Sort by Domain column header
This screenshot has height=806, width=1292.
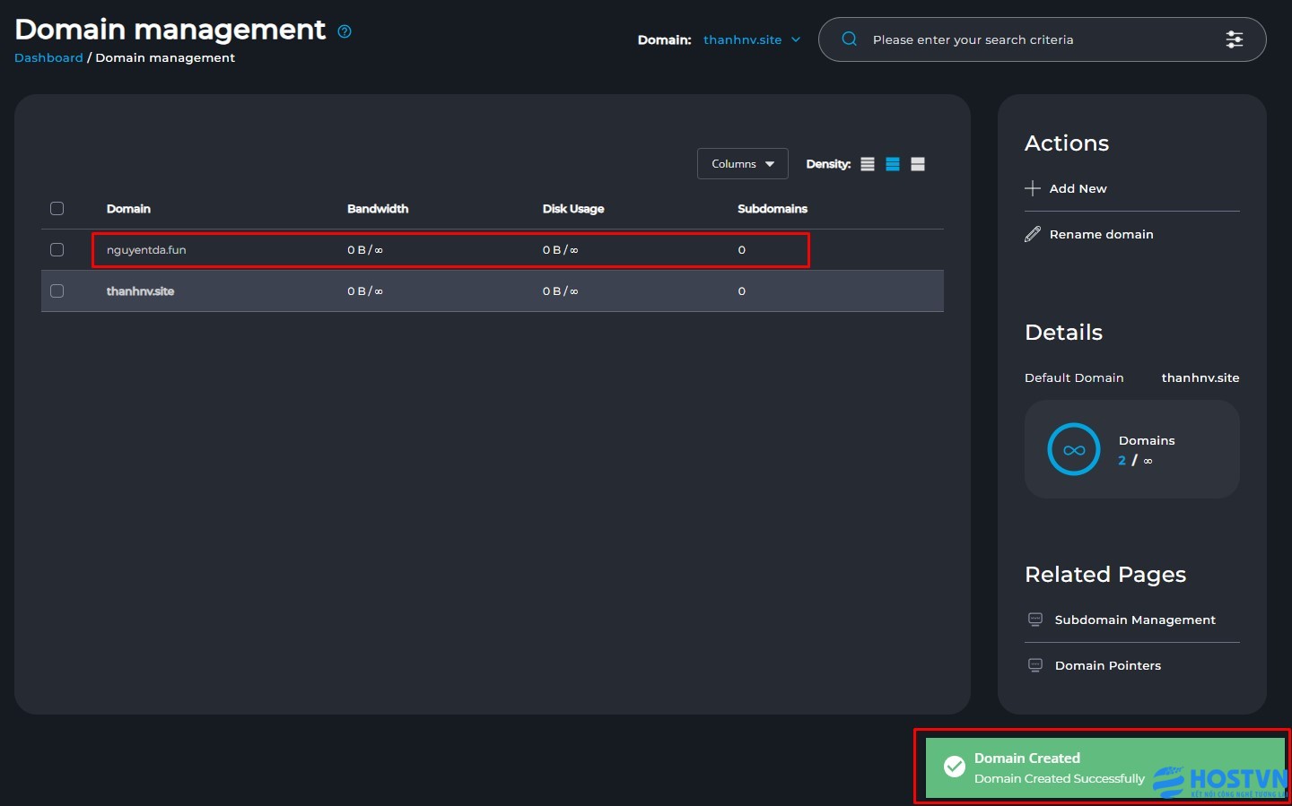128,209
